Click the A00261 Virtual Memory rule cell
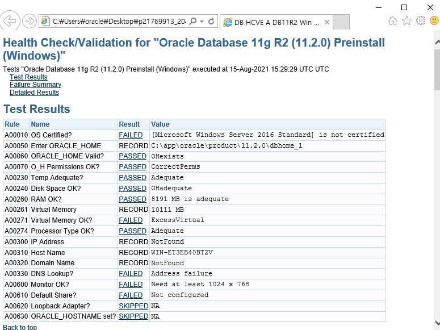 [x=16, y=210]
